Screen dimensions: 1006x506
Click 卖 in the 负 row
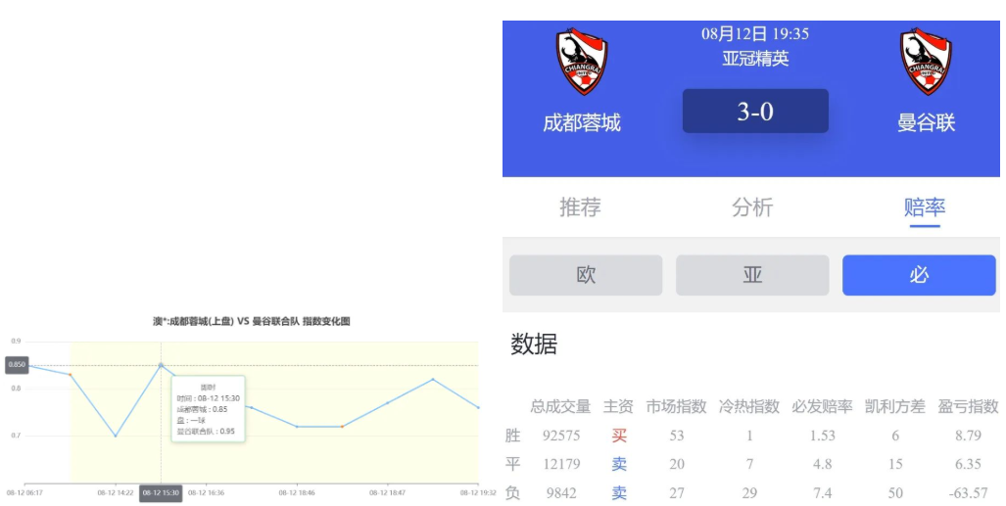pos(619,493)
